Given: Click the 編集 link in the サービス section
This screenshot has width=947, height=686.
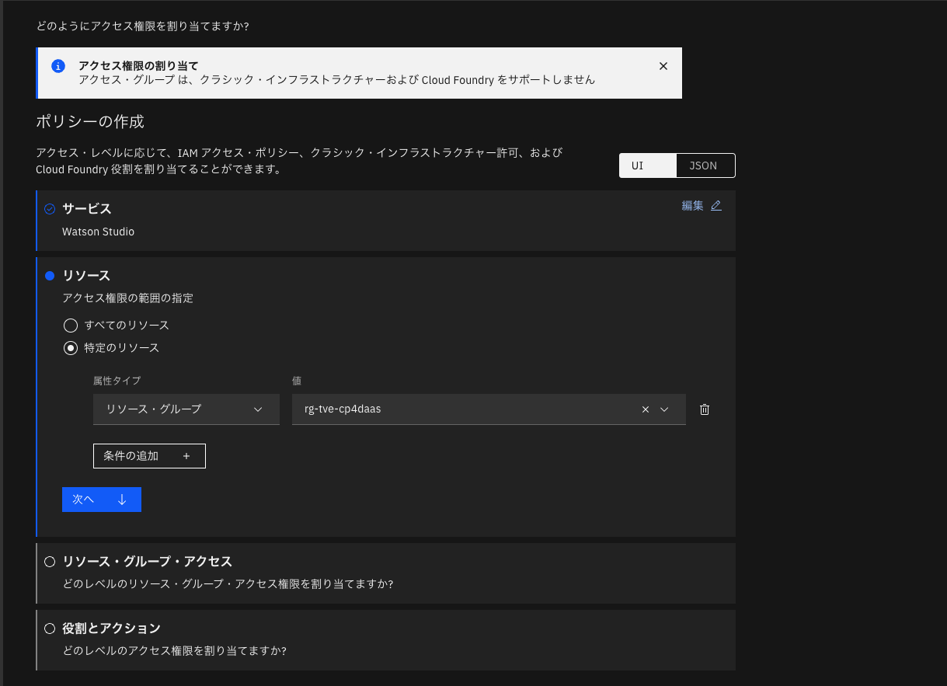Looking at the screenshot, I should pos(692,205).
